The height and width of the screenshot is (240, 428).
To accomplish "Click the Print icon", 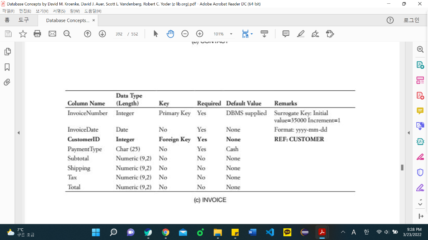I will tap(38, 34).
